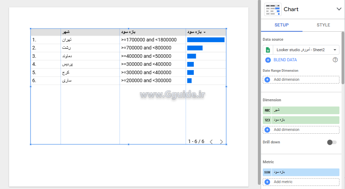Sort by the bar column header arrow
Screen dimensions: 345x189
click(205, 32)
